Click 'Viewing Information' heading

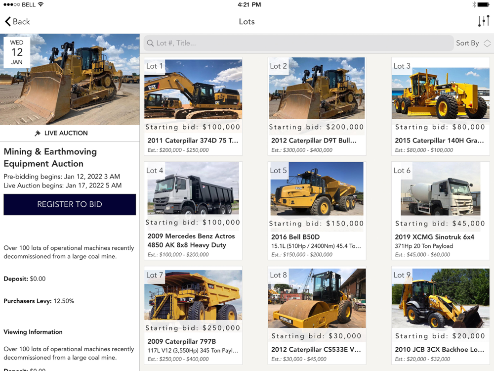point(33,332)
